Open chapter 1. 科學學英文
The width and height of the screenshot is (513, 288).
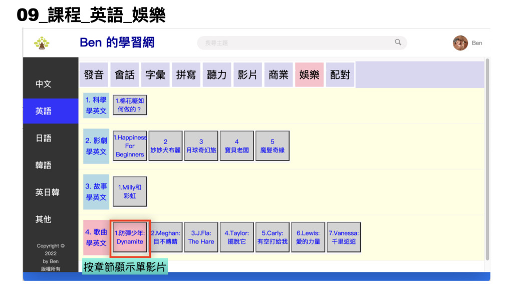tap(96, 105)
